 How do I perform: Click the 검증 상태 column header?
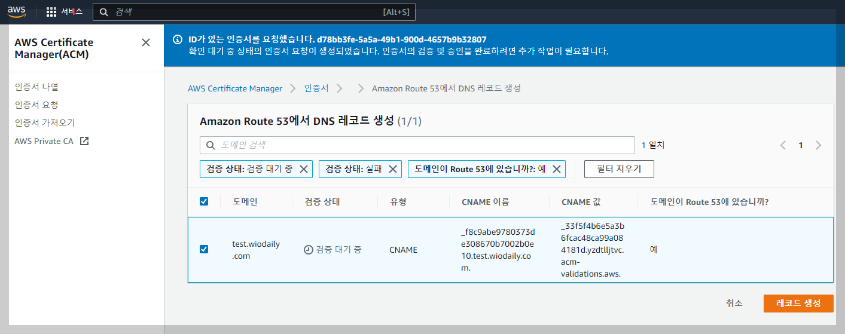click(x=322, y=202)
